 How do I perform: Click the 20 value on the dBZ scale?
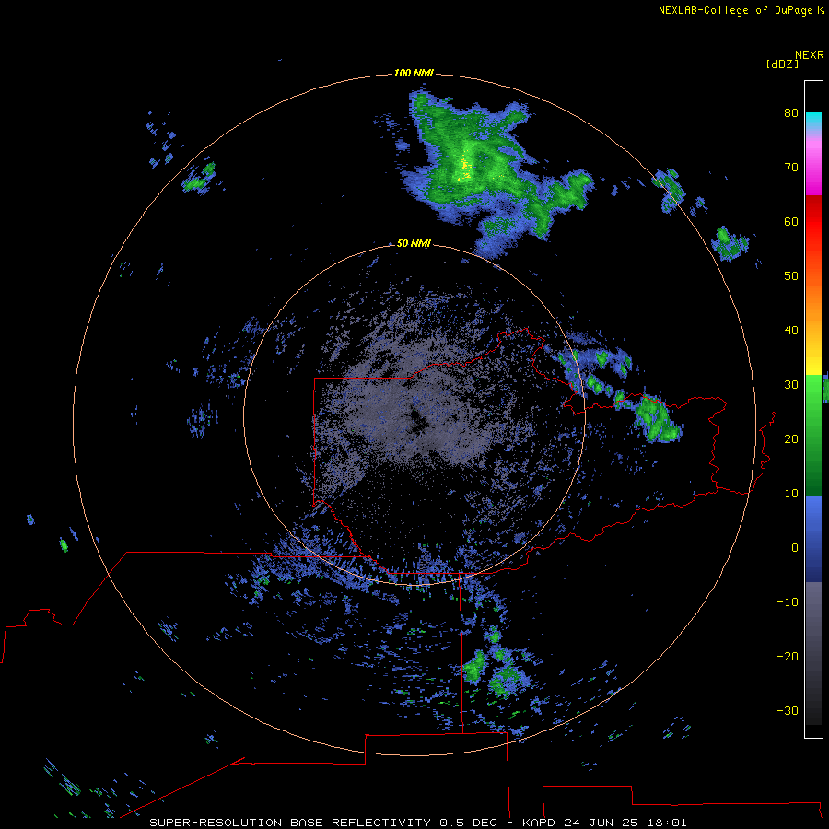791,439
